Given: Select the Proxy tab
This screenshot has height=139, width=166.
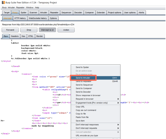Looking at the screenshot, I should click(x=15, y=13).
